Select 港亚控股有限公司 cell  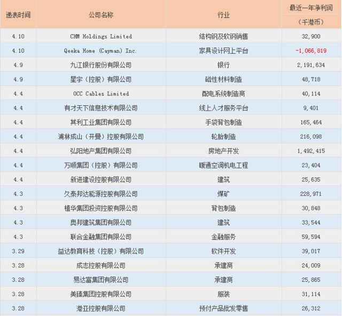(101, 309)
